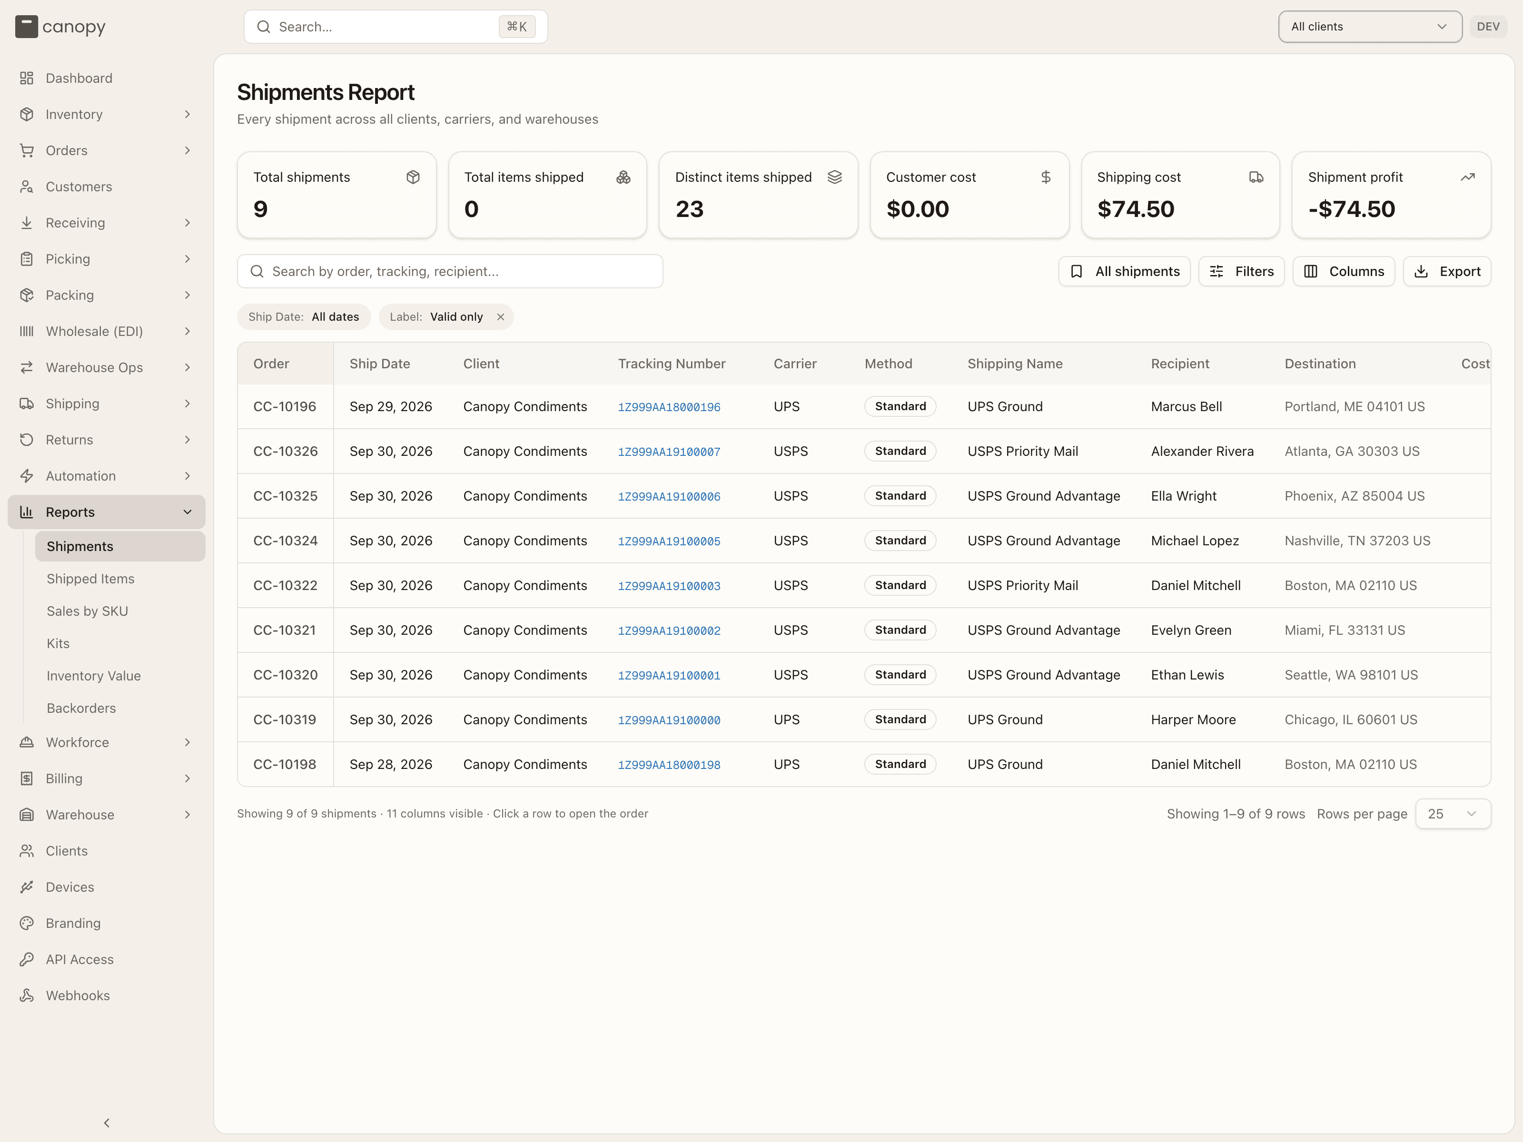Click the API Access key icon
Viewport: 1523px width, 1142px height.
pos(27,959)
